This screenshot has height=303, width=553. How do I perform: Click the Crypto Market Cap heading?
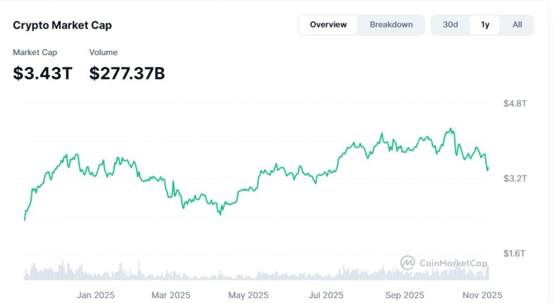62,25
